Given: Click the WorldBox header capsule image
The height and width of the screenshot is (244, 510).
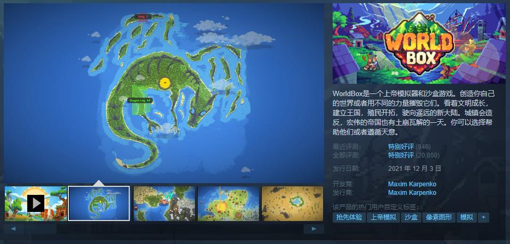Looking at the screenshot, I should click(x=419, y=44).
